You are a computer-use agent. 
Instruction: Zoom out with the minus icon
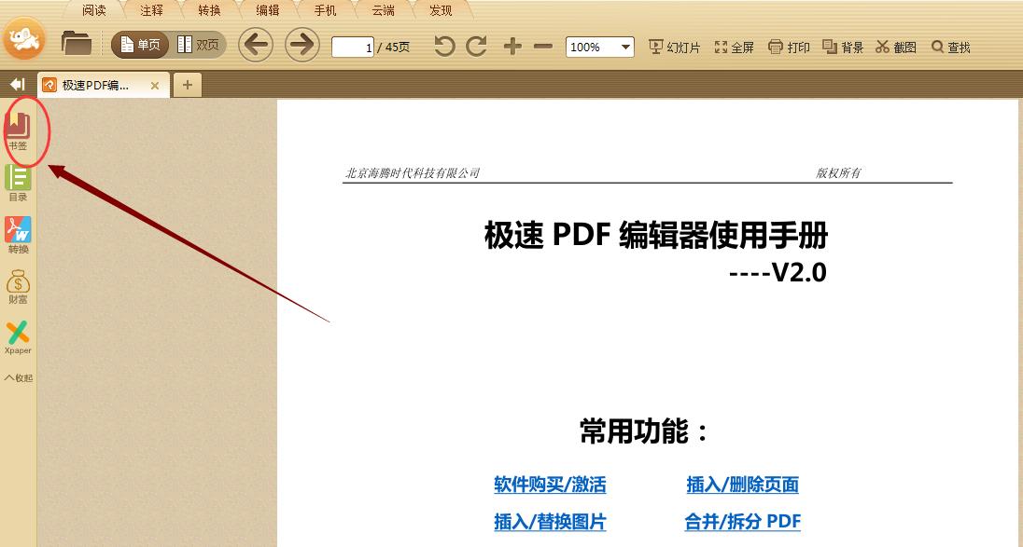(543, 47)
